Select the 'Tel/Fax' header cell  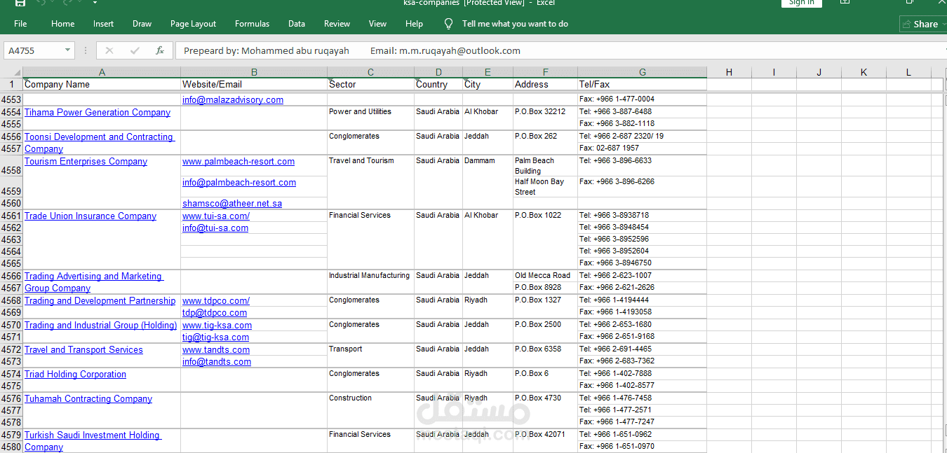(x=642, y=84)
